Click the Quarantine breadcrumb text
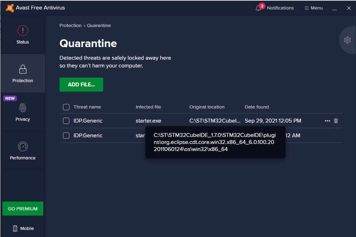 point(99,26)
